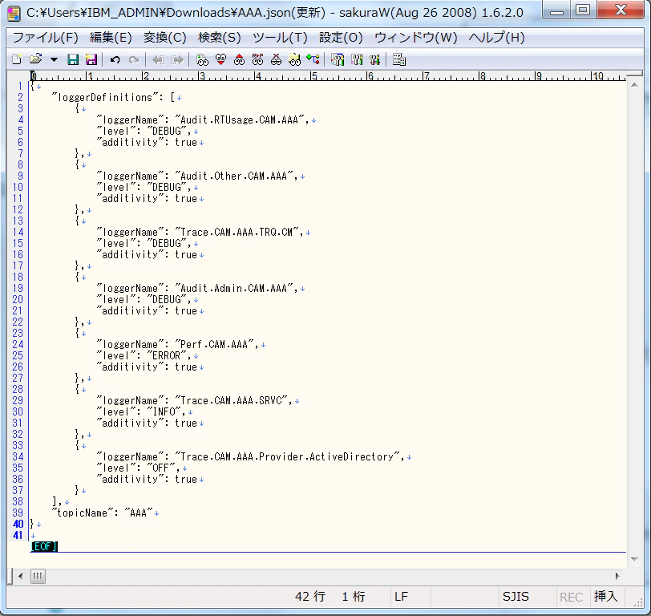This screenshot has height=616, width=651.
Task: Open the type settings list icon
Action: tap(338, 60)
